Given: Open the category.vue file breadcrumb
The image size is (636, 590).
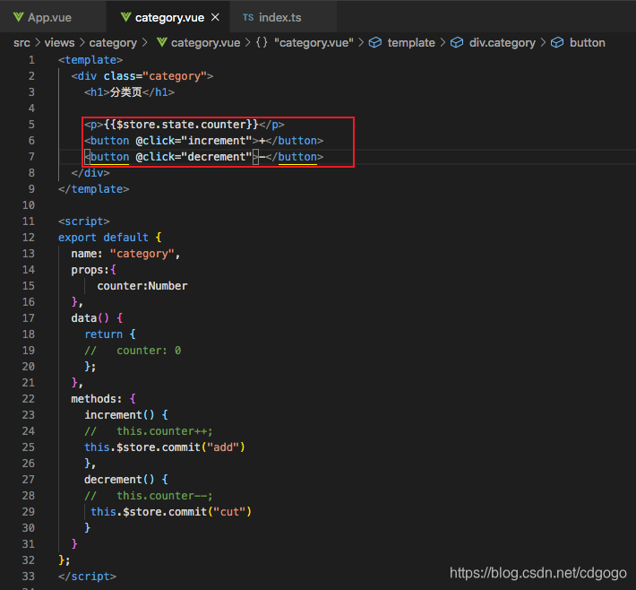Looking at the screenshot, I should [x=205, y=43].
